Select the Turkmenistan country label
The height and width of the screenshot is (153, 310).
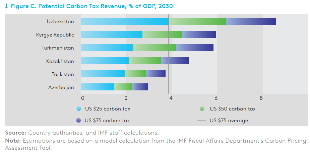[58, 48]
